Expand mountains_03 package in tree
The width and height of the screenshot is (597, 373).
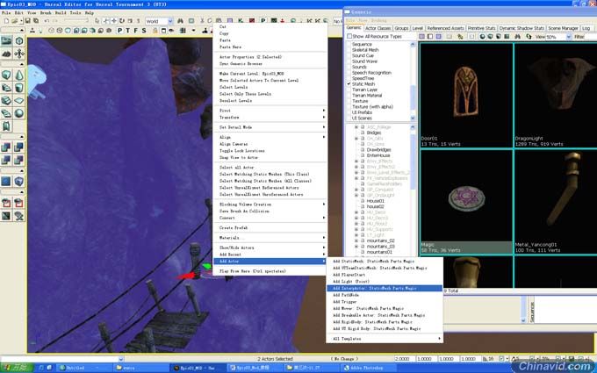point(356,247)
